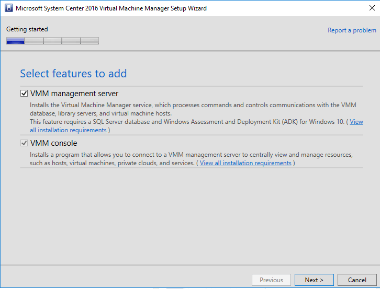The height and width of the screenshot is (289, 380).
Task: Click the last progress bar segment
Action: tap(90, 41)
